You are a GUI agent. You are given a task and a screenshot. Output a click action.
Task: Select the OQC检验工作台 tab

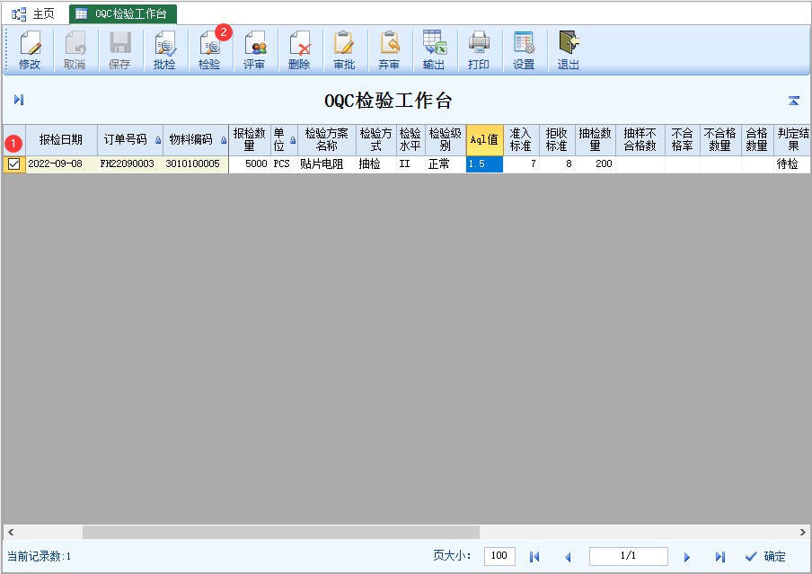123,14
